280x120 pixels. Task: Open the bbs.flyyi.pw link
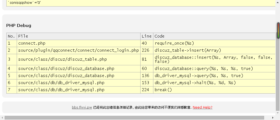point(82,107)
